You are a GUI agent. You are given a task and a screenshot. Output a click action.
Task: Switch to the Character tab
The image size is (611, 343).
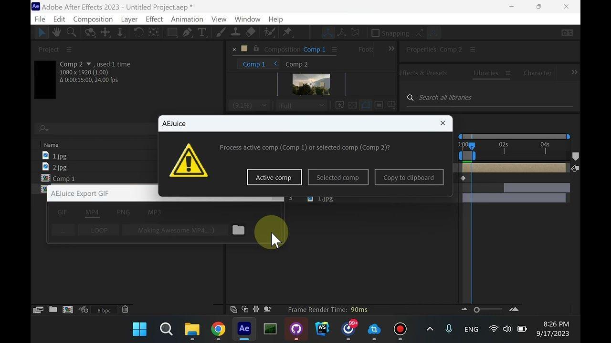tap(537, 73)
